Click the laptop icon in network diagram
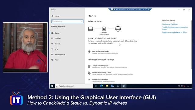 pos(90,29)
